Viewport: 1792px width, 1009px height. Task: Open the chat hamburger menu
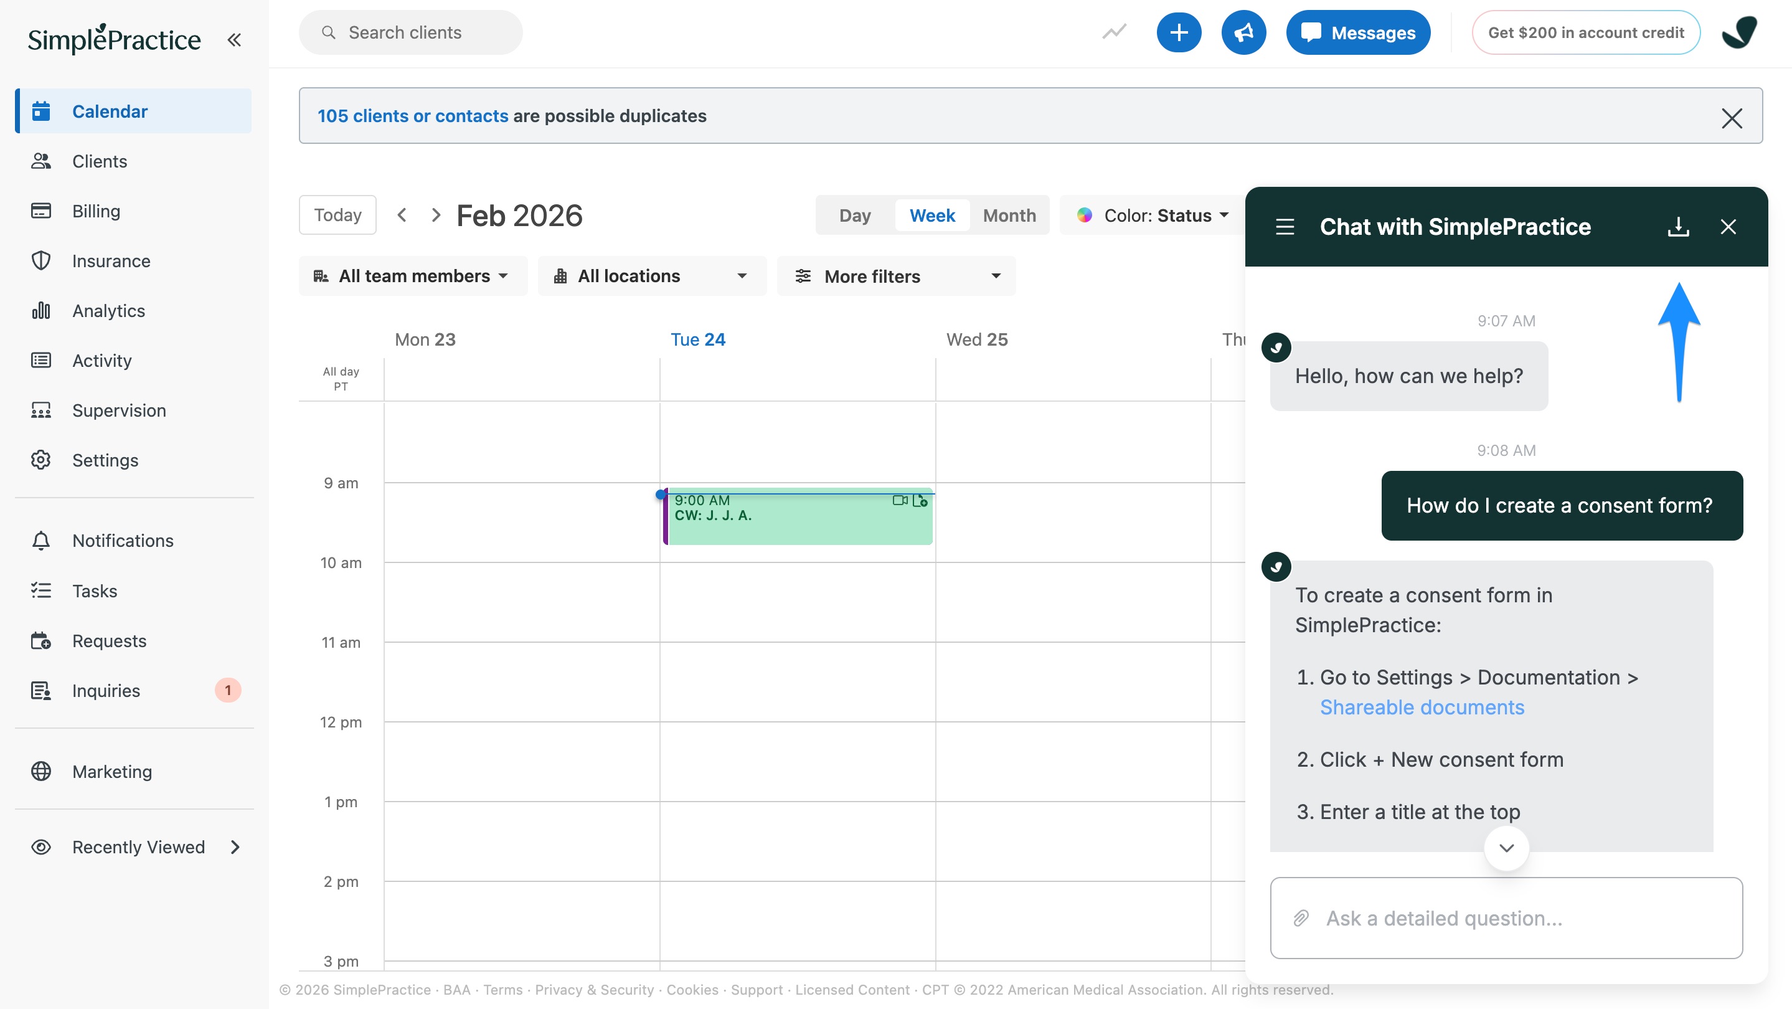click(x=1284, y=227)
